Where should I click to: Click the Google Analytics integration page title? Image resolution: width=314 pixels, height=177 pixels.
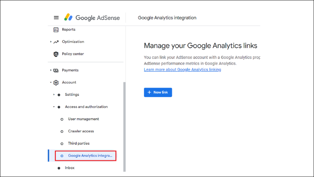coord(167,18)
